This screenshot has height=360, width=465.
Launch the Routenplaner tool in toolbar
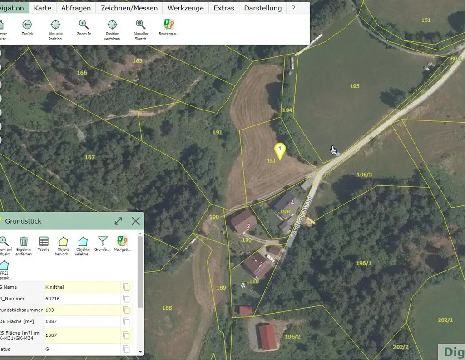(169, 25)
